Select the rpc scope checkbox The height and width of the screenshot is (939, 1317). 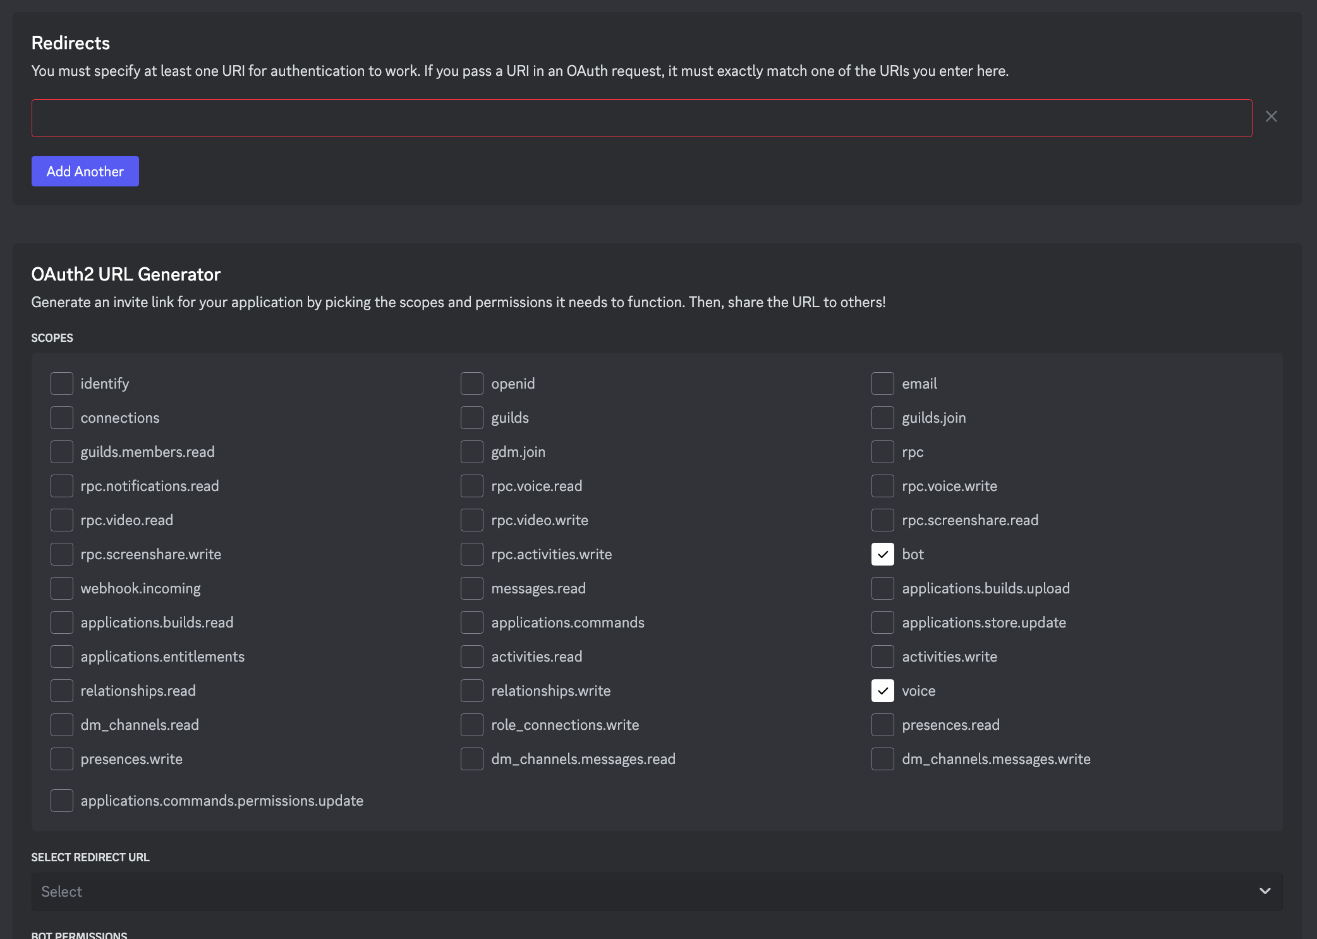pos(883,452)
